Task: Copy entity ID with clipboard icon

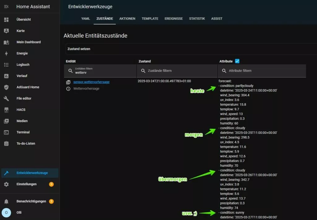Action: pos(68,82)
